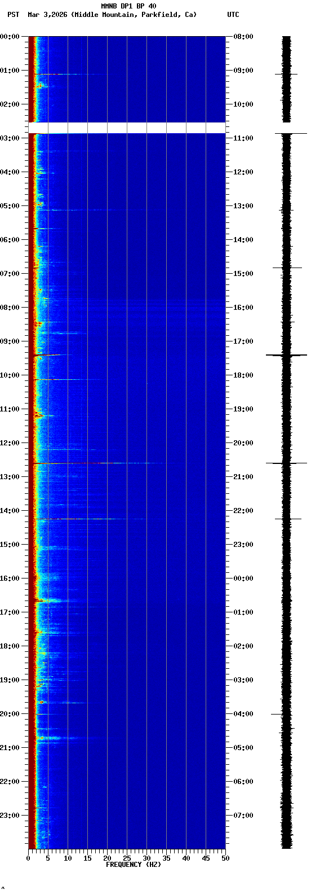Click the 00:00 UTC axis label

point(243,579)
